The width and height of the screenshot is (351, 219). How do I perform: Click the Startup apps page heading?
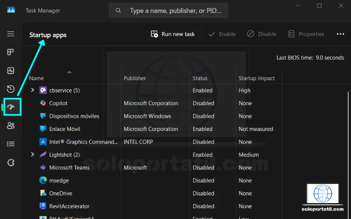click(x=48, y=35)
